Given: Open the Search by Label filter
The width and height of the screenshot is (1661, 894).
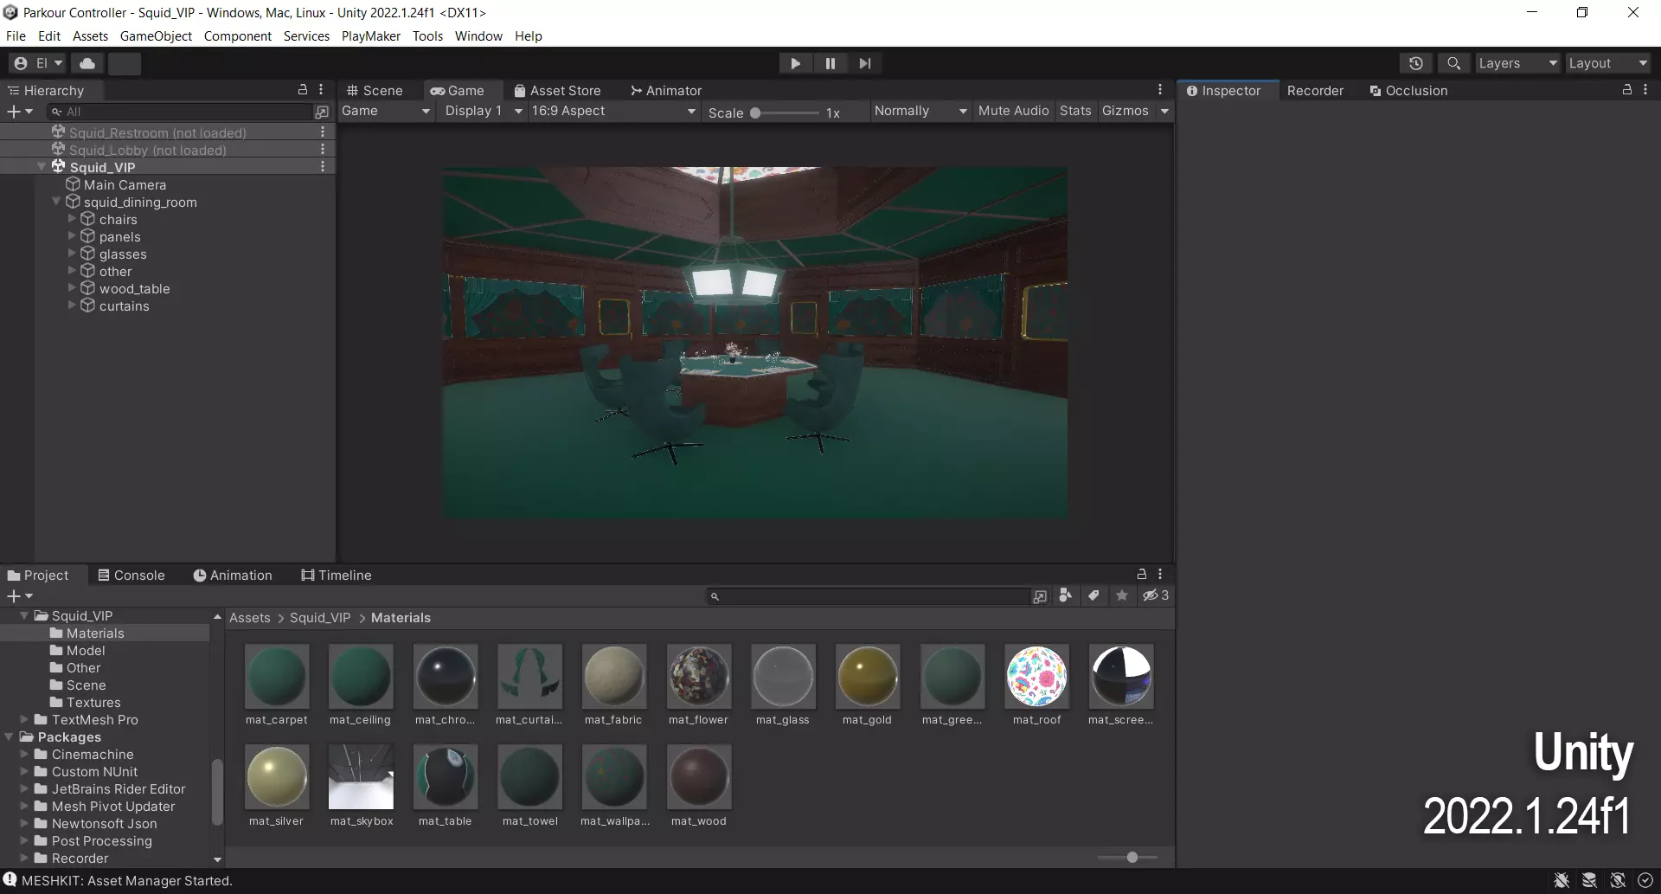Looking at the screenshot, I should pos(1093,595).
